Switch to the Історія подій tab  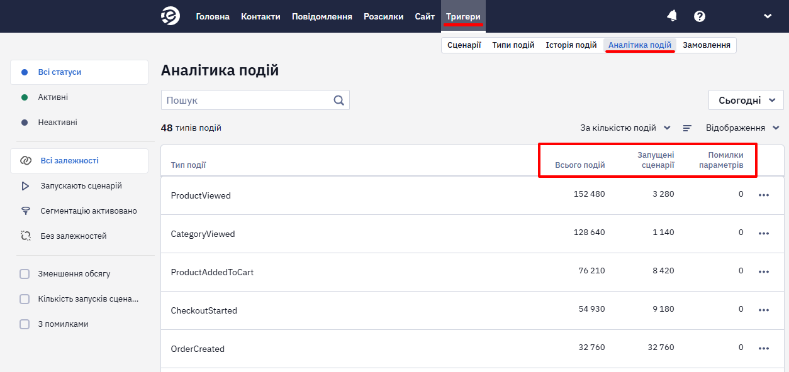pos(571,45)
